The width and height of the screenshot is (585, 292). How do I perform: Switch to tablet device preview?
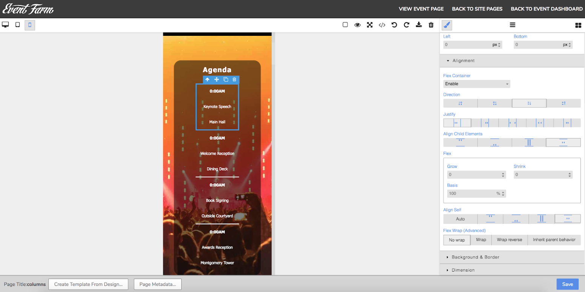point(17,25)
